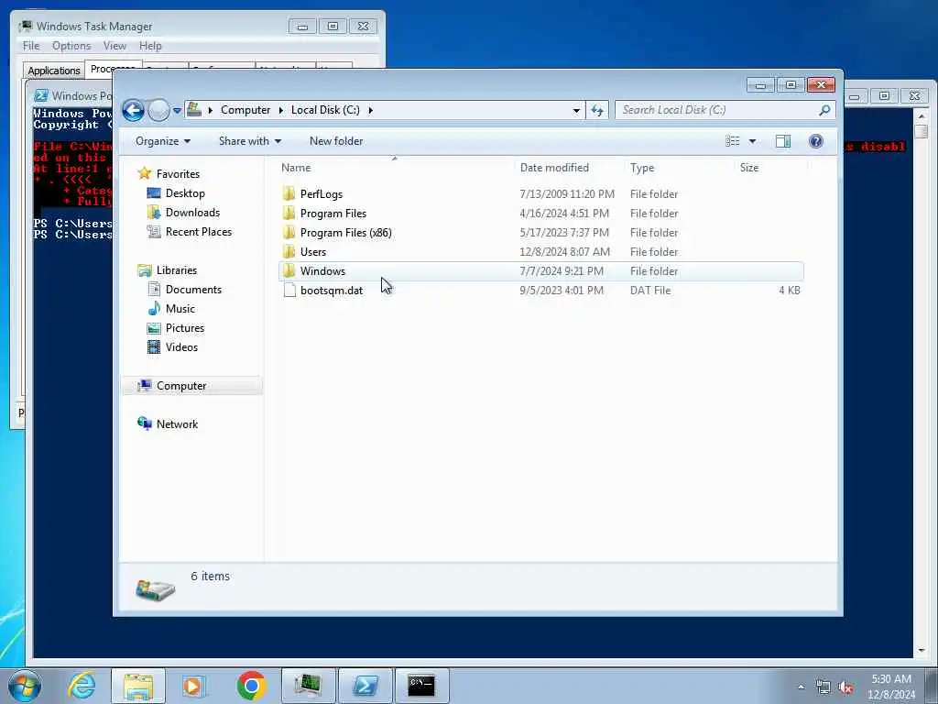
Task: Open Command Prompt from the taskbar
Action: [x=421, y=686]
